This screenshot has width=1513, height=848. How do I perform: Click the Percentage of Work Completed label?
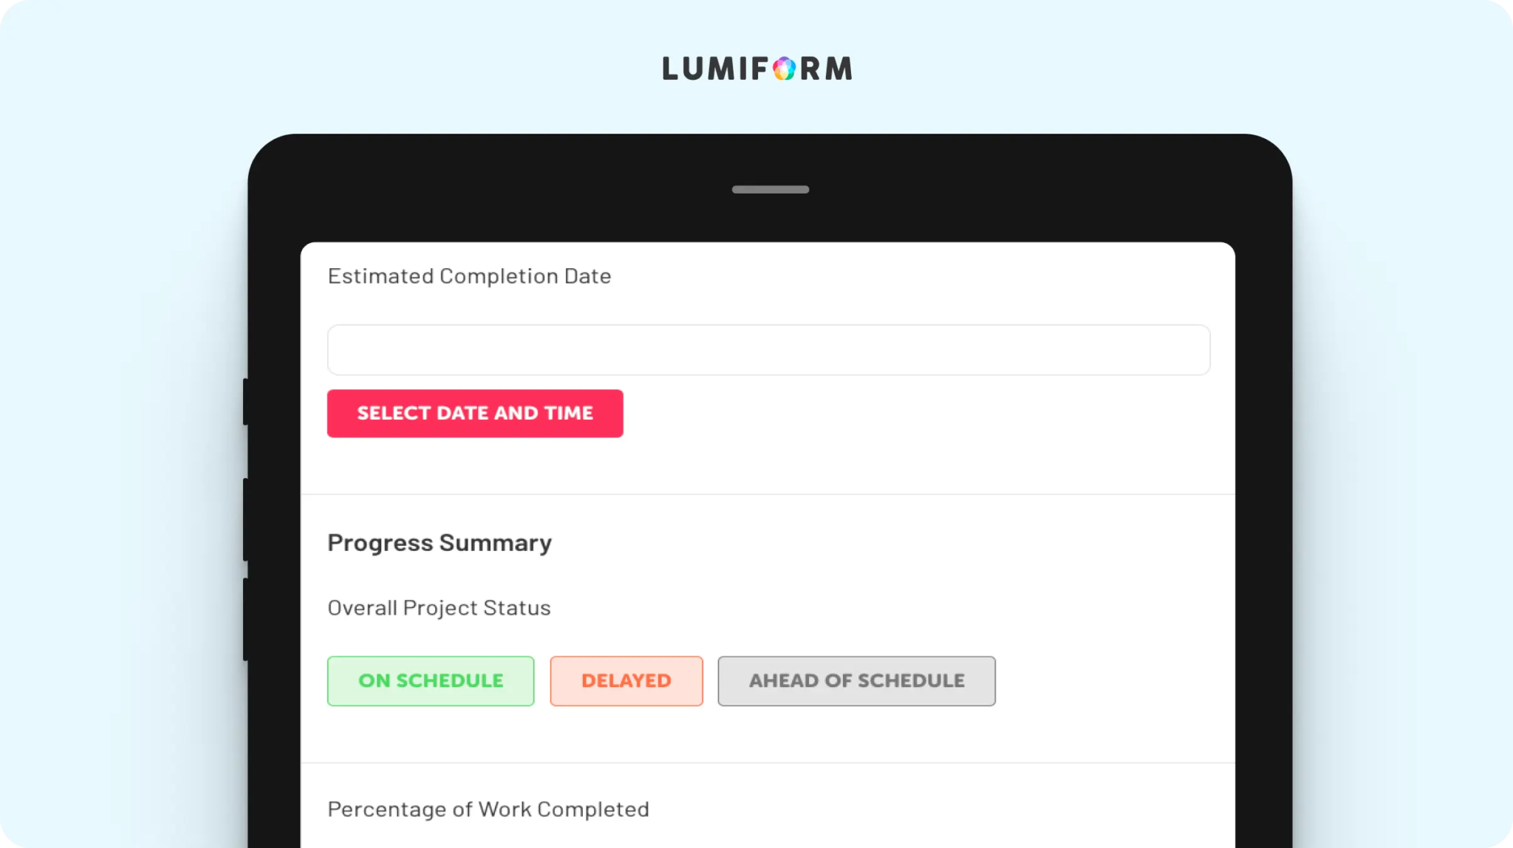pos(488,810)
